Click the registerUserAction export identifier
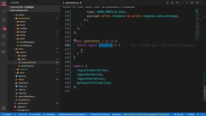This screenshot has width=206, height=116. (92, 70)
